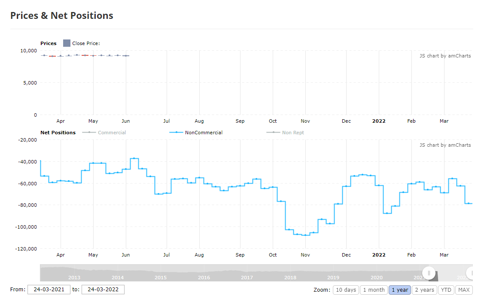Switch zoom to YTD

446,290
